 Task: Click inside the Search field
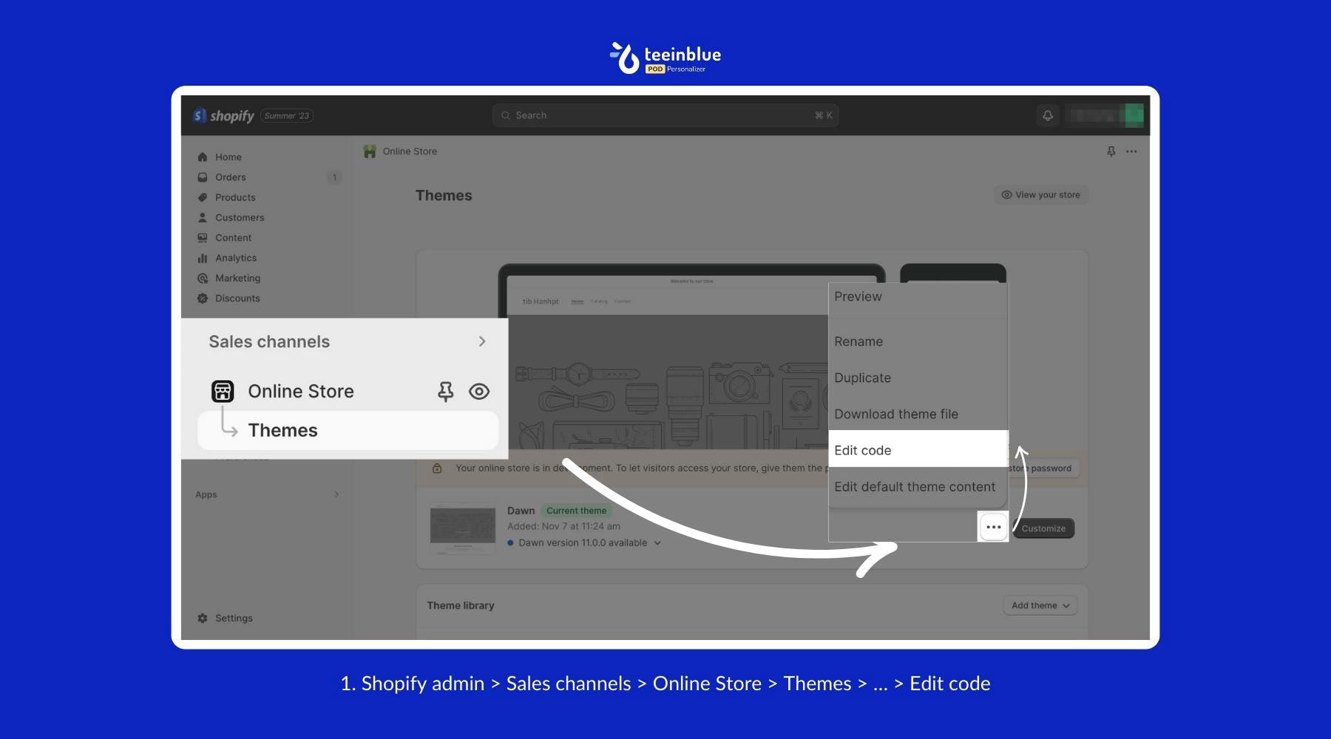664,115
